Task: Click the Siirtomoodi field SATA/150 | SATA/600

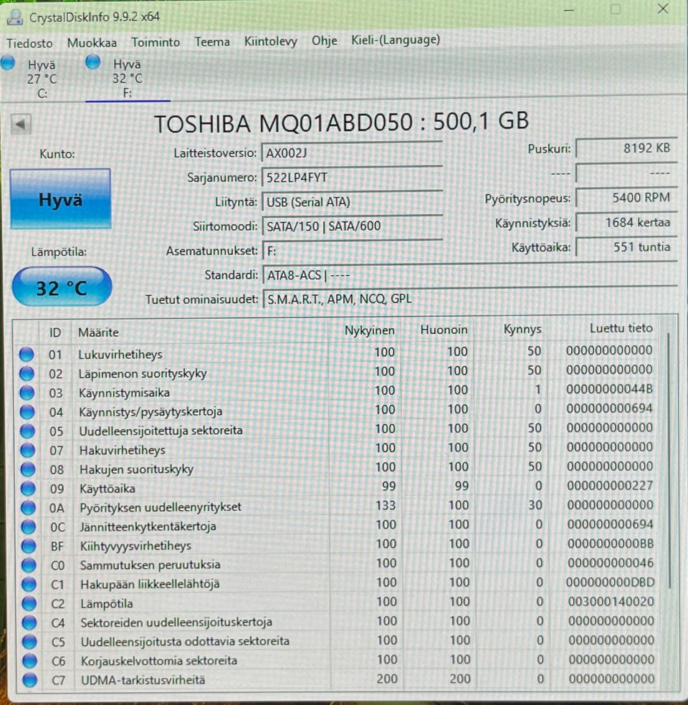Action: (352, 226)
